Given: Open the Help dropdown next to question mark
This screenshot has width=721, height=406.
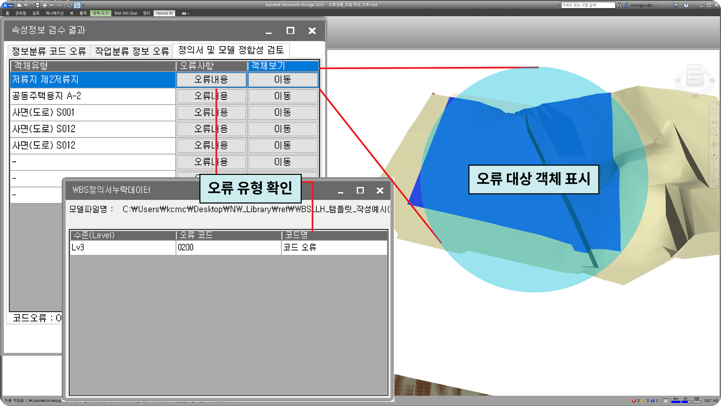Looking at the screenshot, I should click(x=691, y=5).
